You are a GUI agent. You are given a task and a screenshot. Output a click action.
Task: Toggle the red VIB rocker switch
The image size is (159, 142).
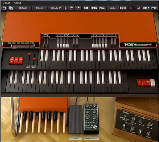[x=16, y=61]
